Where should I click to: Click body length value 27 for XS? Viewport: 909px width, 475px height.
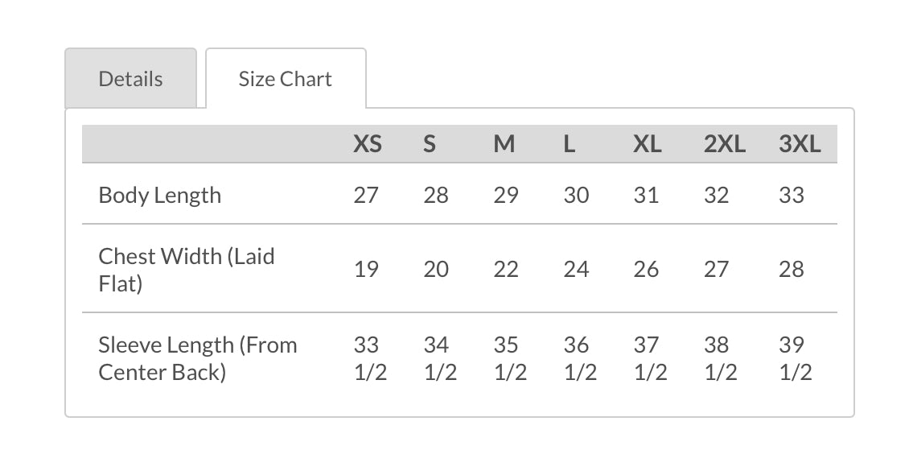click(x=366, y=195)
